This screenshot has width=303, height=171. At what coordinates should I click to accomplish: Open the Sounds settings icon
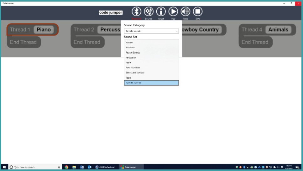click(x=149, y=11)
